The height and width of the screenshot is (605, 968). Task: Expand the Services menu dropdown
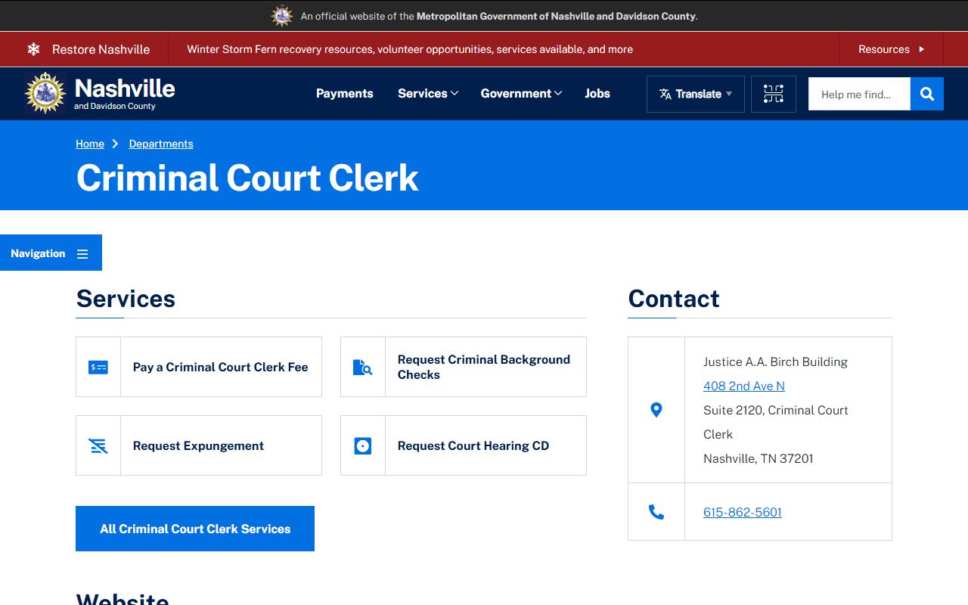pos(428,94)
